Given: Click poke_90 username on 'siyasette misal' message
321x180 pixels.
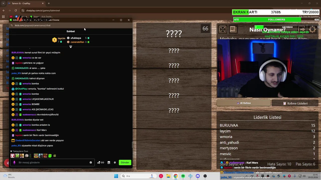Looking at the screenshot, I should [16, 145].
